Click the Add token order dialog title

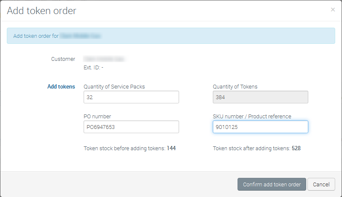point(42,11)
